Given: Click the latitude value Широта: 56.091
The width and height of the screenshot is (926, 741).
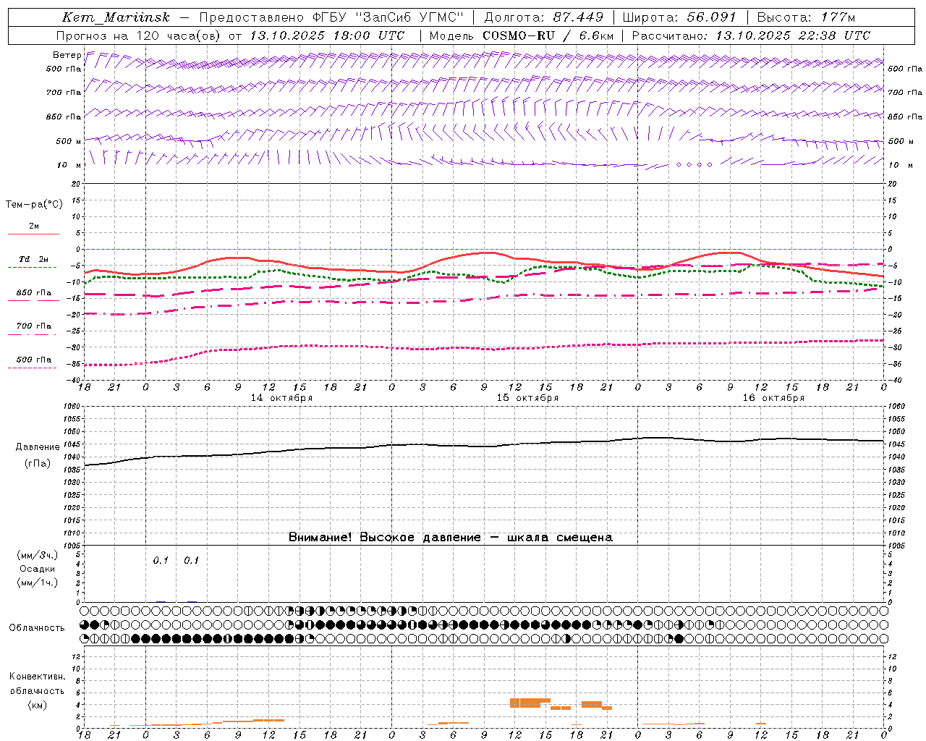Looking at the screenshot, I should pos(679,17).
